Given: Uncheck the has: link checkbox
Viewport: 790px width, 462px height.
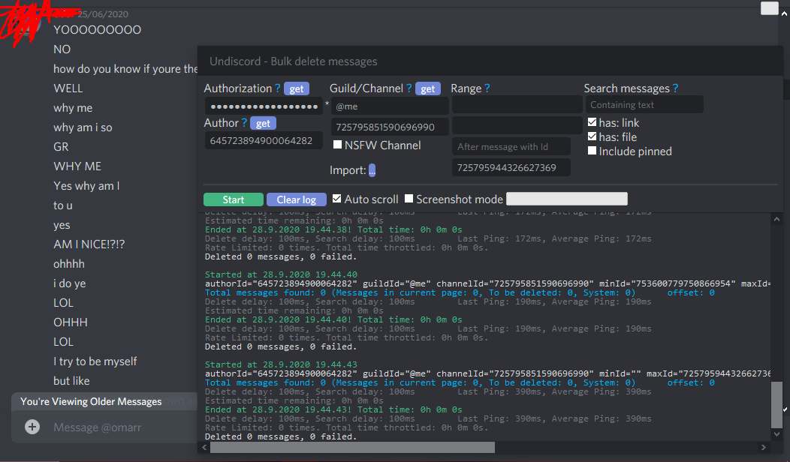Looking at the screenshot, I should (592, 122).
